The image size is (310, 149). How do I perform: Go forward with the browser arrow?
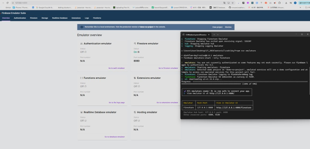pos(3,3)
